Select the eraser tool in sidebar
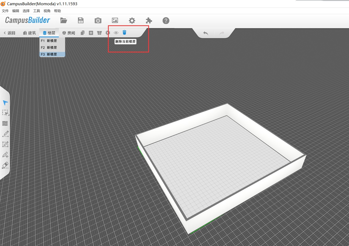 pos(5,165)
